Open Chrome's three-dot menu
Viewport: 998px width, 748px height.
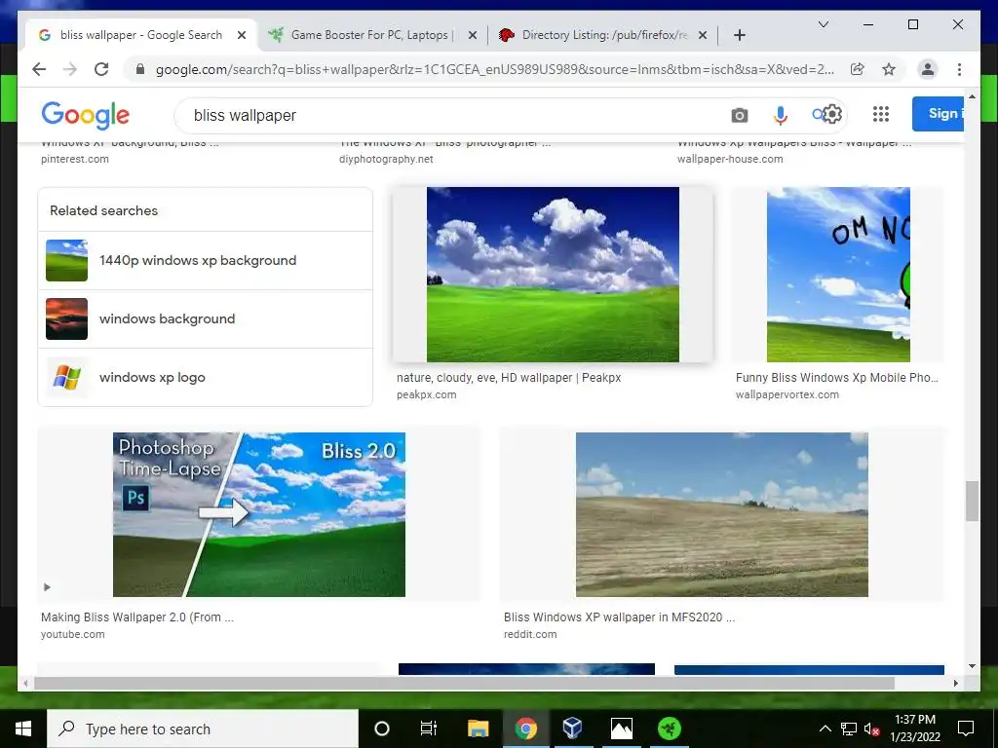pyautogui.click(x=959, y=69)
